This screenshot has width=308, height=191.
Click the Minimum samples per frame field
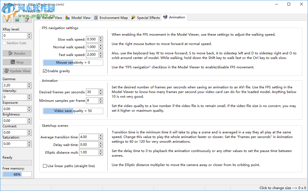coord(92,100)
